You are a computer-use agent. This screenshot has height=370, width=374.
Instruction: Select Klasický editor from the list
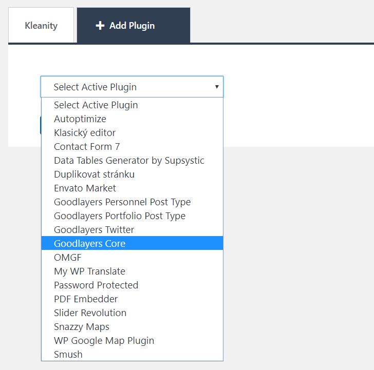(x=132, y=133)
